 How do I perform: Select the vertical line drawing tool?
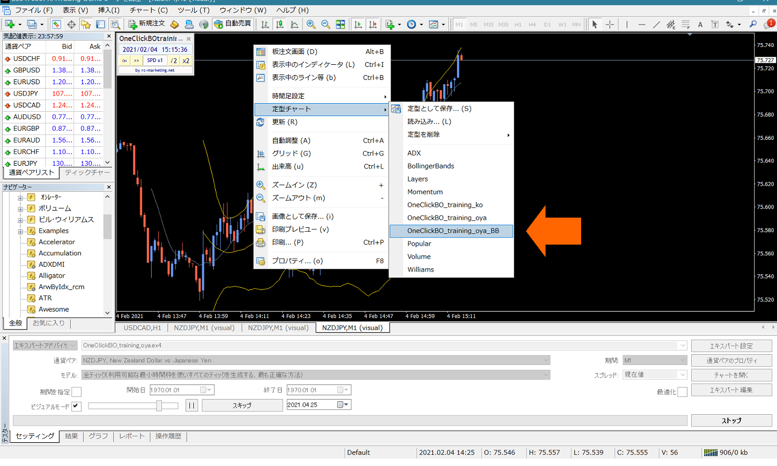(627, 24)
